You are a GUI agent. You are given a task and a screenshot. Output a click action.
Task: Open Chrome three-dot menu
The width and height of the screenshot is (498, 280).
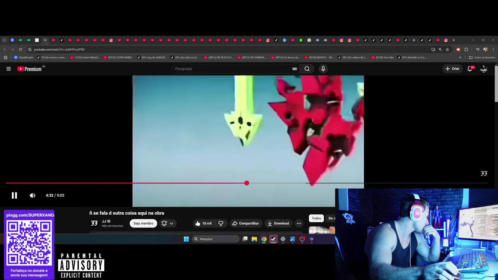click(x=493, y=49)
